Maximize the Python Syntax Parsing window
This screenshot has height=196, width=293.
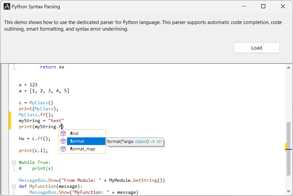[263, 6]
